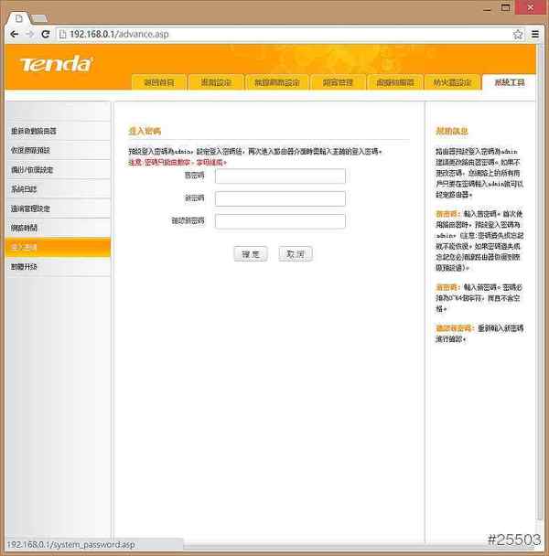Select the 系統工具 (system tools) tab
Image resolution: width=549 pixels, height=556 pixels.
(x=510, y=82)
